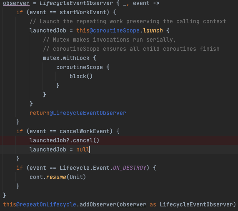238x211 pixels.
Task: Click the comment 'Mutex makes invocations run serially,'
Action: (x=109, y=40)
